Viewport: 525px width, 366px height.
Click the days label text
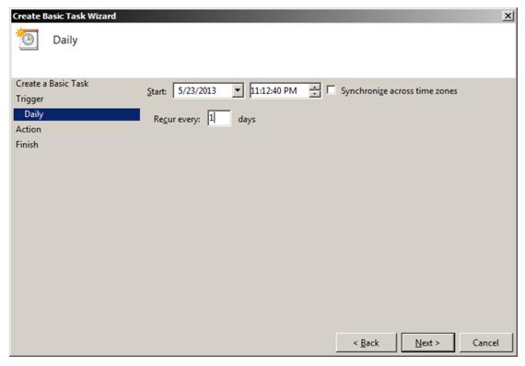tap(247, 119)
